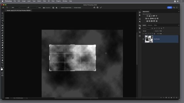Select the Zoom tool

pos(2,63)
